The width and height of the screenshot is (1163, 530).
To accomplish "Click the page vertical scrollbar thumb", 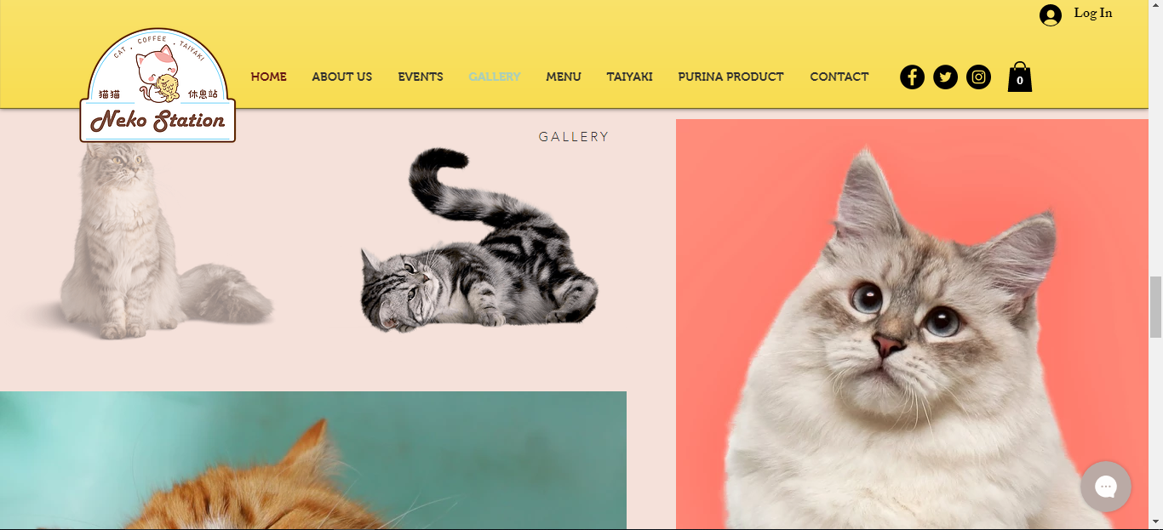I will point(1155,307).
